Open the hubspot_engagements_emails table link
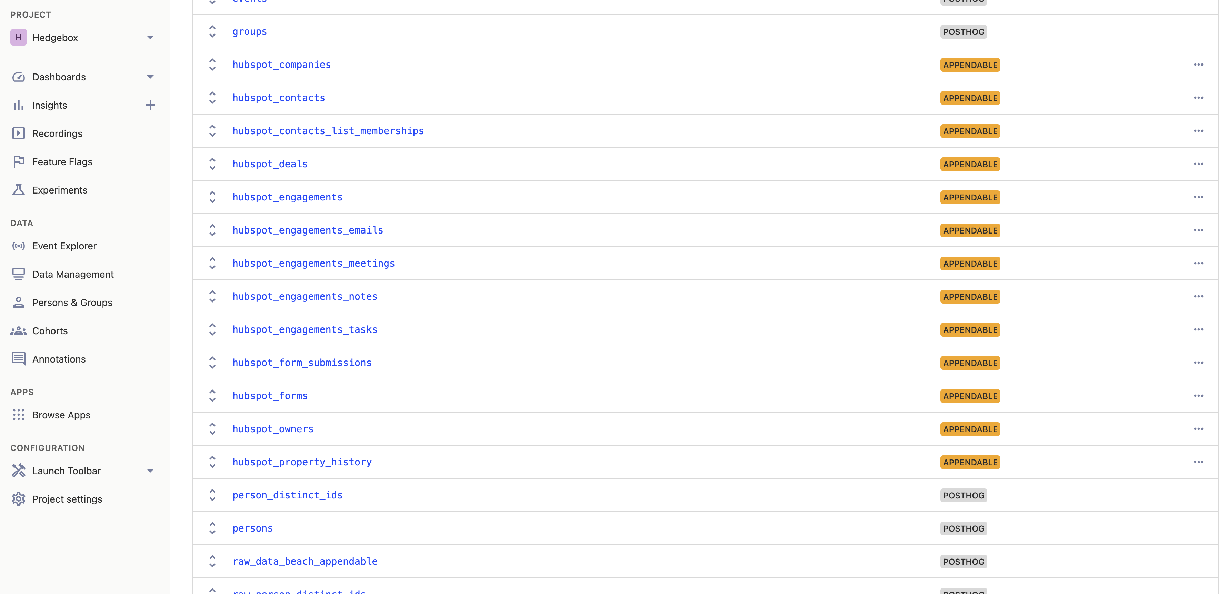 coord(308,230)
